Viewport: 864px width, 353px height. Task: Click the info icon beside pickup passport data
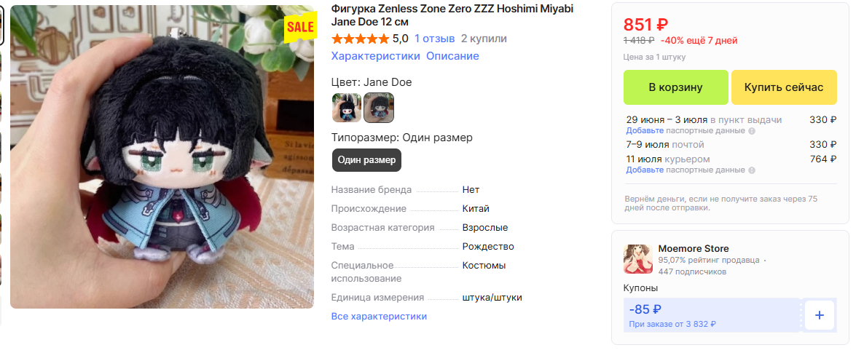click(x=752, y=131)
